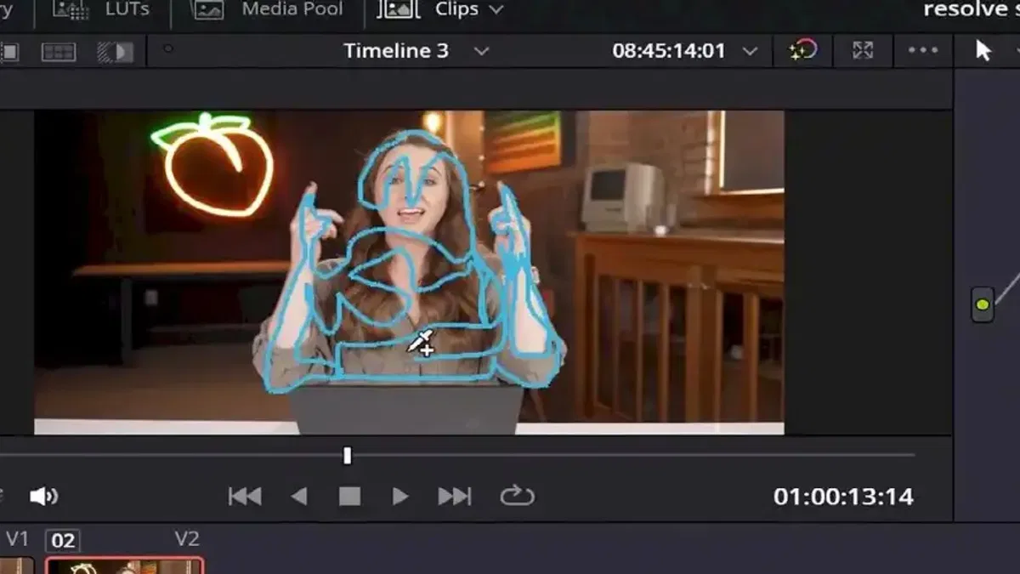Click the V1 track label

(x=18, y=538)
